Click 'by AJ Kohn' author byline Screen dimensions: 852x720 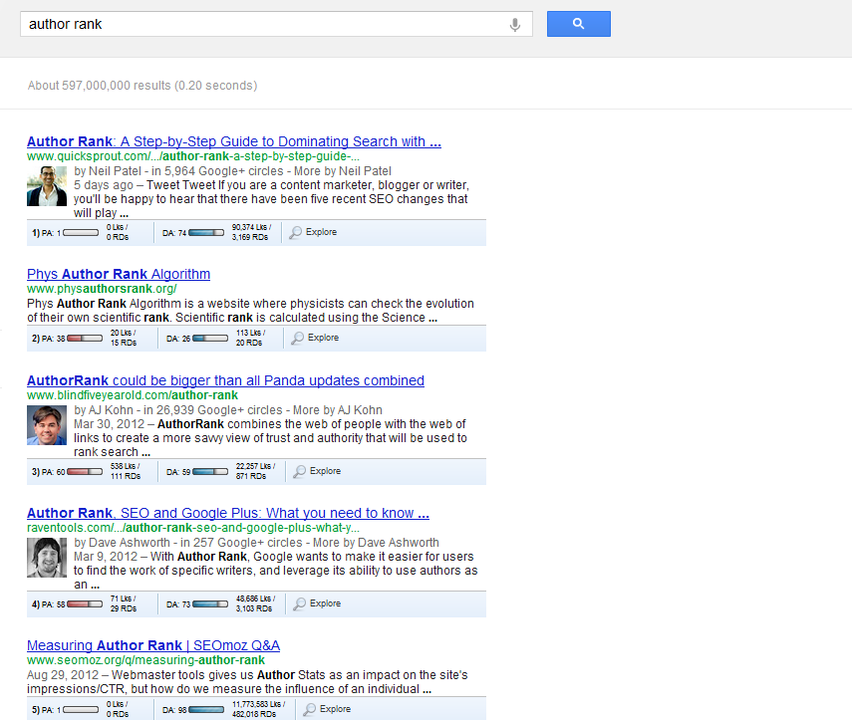[x=104, y=410]
